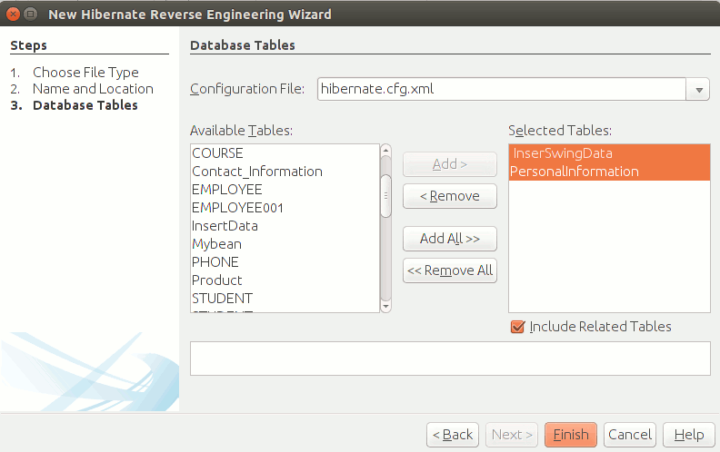Choose the Product table entry
This screenshot has width=720, height=452.
pos(217,280)
